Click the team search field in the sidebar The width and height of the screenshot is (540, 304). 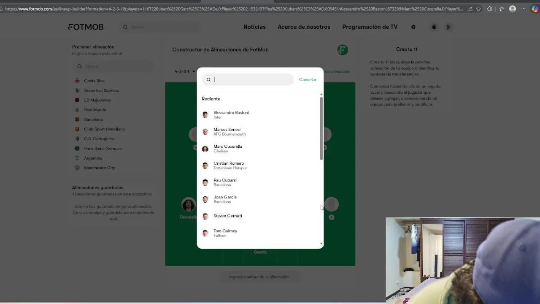113,66
